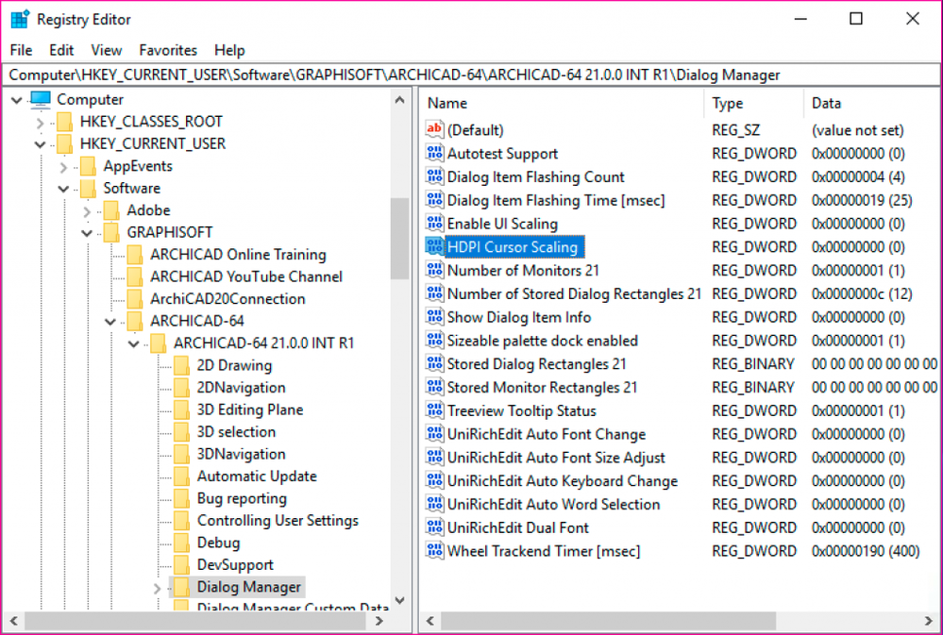
Task: Click the Enable UI Scaling DWORD icon
Action: [x=434, y=223]
